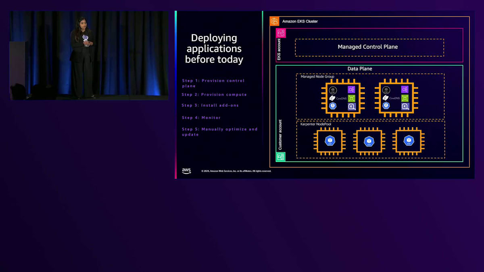The width and height of the screenshot is (484, 272).
Task: Click the AWS logo on the slide
Action: 186,171
